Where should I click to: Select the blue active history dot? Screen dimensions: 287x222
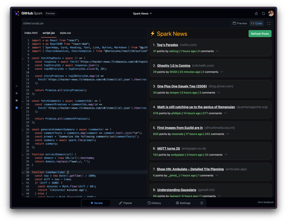[16, 108]
